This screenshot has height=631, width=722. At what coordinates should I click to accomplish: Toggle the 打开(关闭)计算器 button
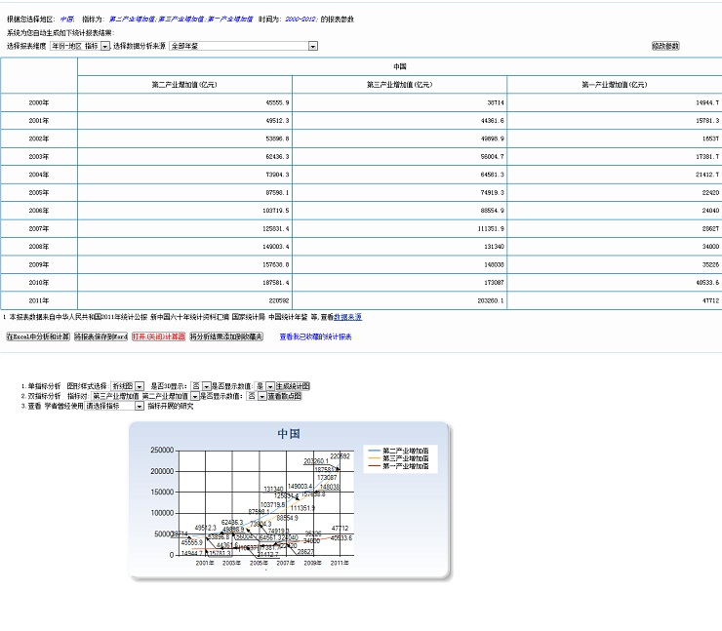pos(158,336)
